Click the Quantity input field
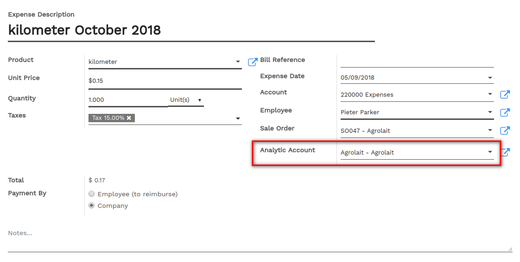This screenshot has width=520, height=262. [128, 100]
